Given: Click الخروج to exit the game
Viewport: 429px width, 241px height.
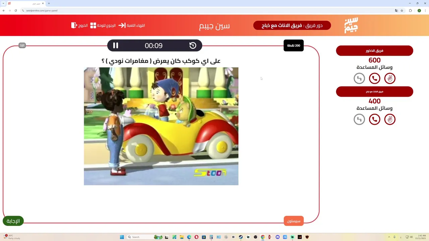Looking at the screenshot, I should click(79, 25).
